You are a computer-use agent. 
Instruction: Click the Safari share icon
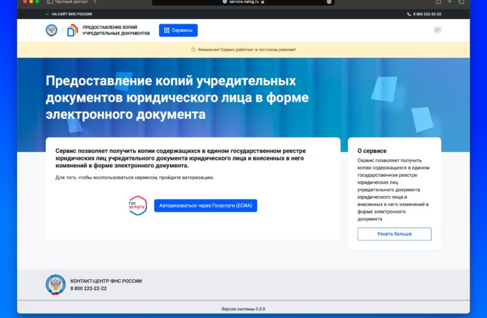[x=438, y=2]
